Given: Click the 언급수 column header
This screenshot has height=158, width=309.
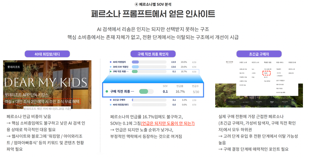Looking at the screenshot, I should coord(196,86).
